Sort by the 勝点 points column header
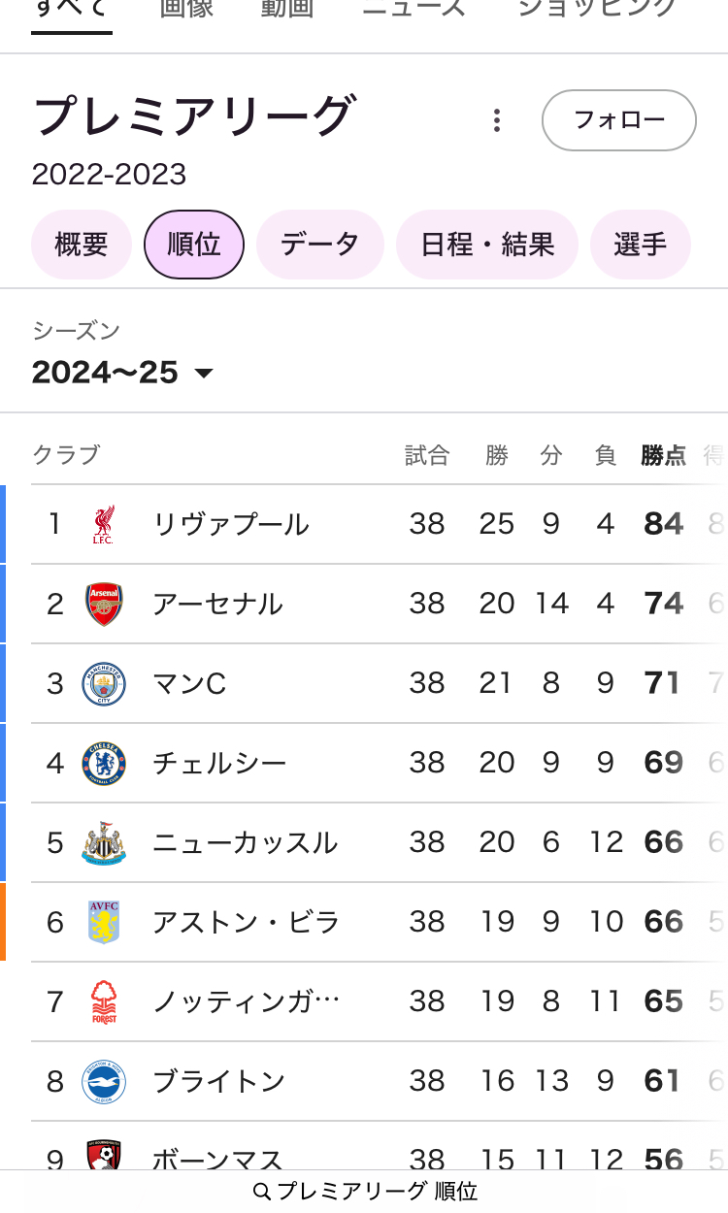The height and width of the screenshot is (1213, 728). tap(663, 455)
